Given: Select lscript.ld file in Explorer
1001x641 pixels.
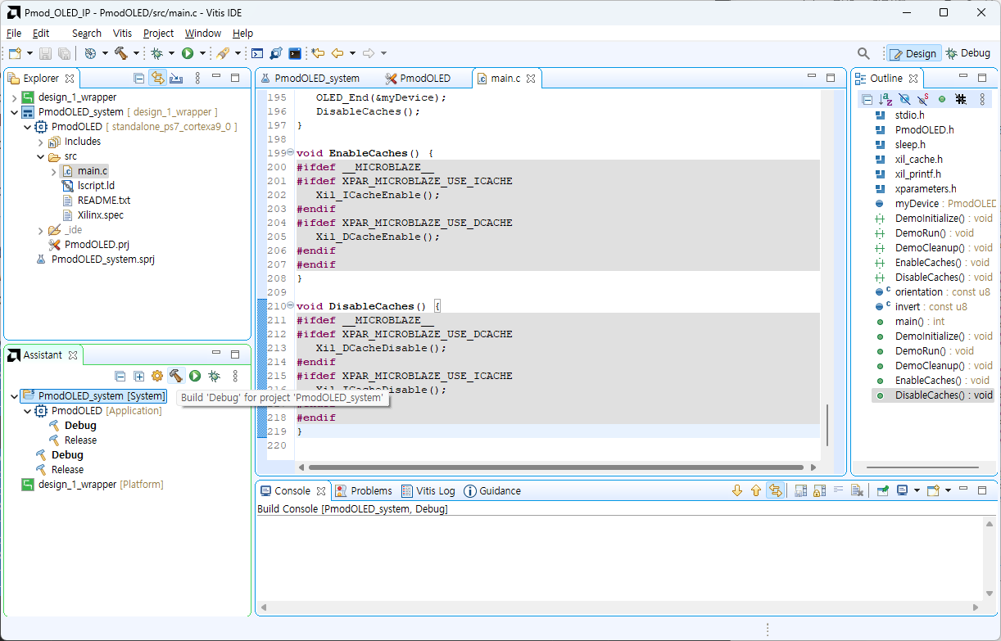Looking at the screenshot, I should click(x=95, y=186).
